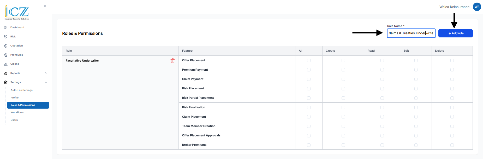Delete the Facultative Underwriter role

coord(172,61)
